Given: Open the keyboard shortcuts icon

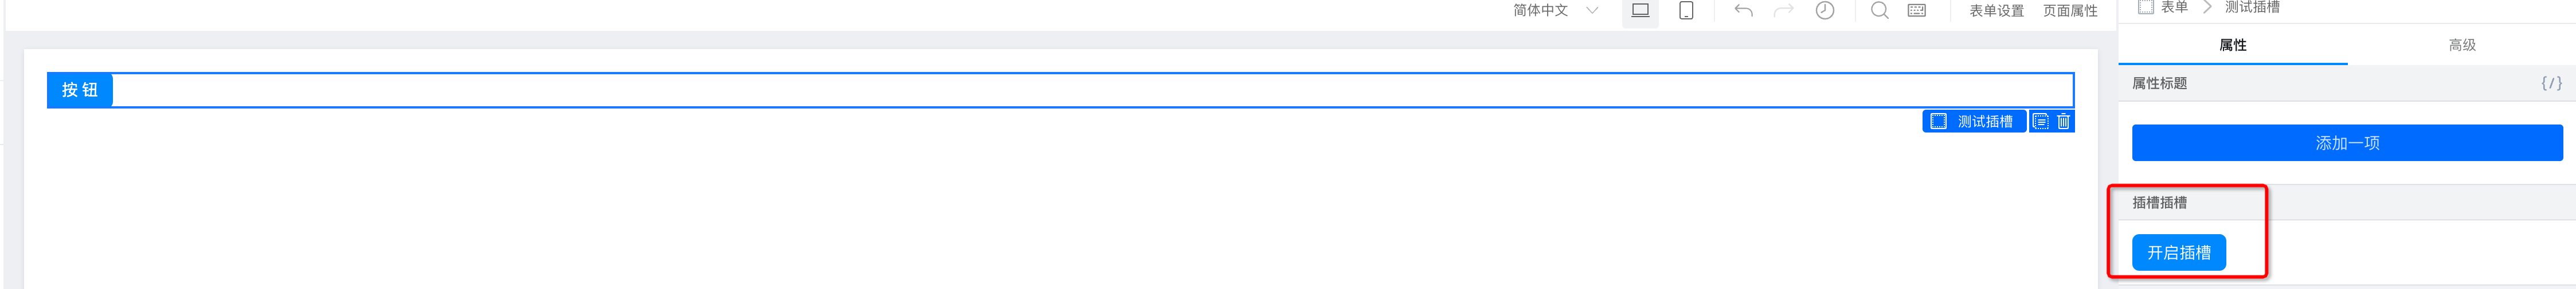Looking at the screenshot, I should (x=1917, y=10).
